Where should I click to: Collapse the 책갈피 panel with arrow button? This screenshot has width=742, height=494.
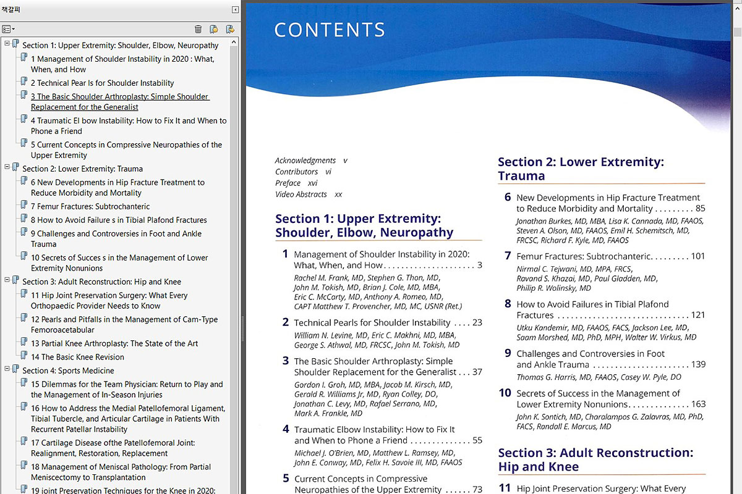coord(235,10)
